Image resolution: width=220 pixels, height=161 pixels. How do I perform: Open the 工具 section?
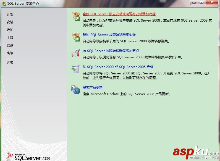click(x=10, y=38)
